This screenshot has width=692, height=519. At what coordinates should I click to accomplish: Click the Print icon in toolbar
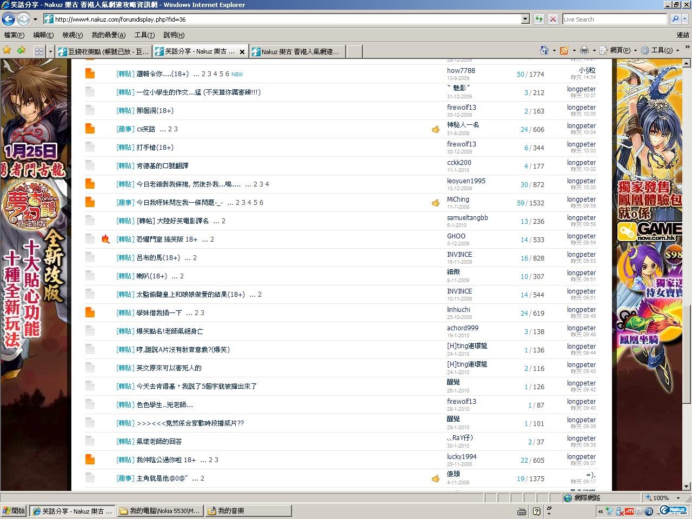[x=584, y=50]
